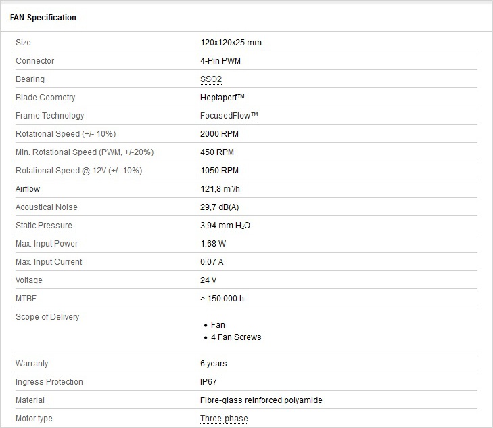
Task: Click the underlined Airflow label
Action: click(28, 189)
